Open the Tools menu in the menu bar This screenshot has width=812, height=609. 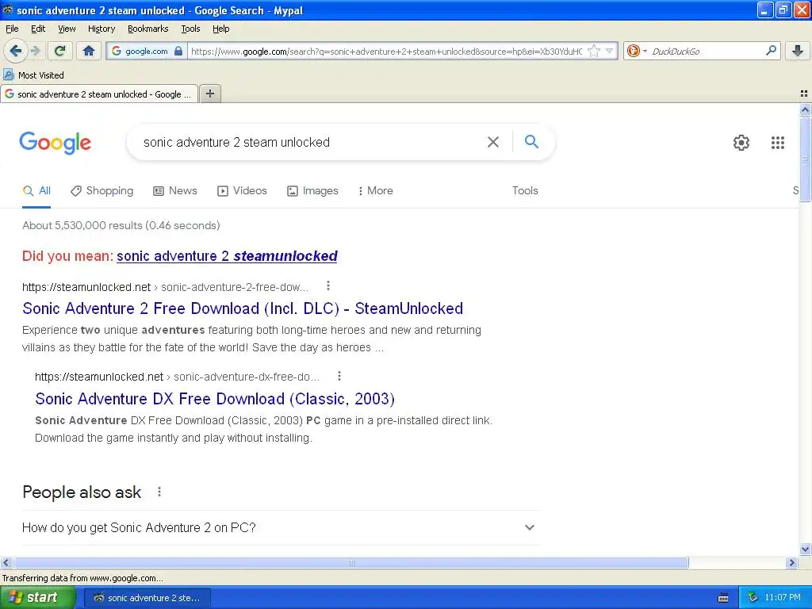click(190, 29)
